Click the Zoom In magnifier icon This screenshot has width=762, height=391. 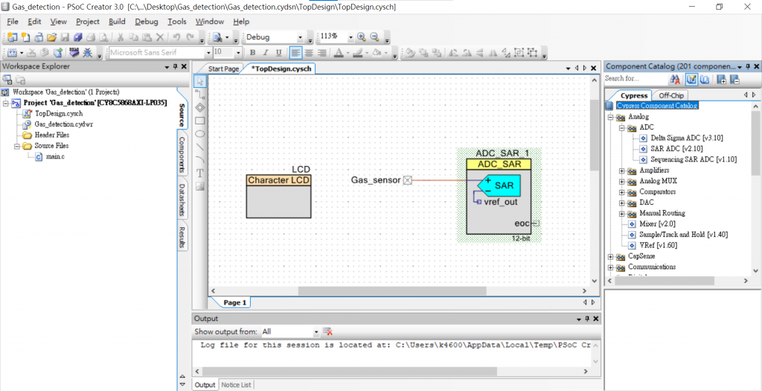click(361, 37)
